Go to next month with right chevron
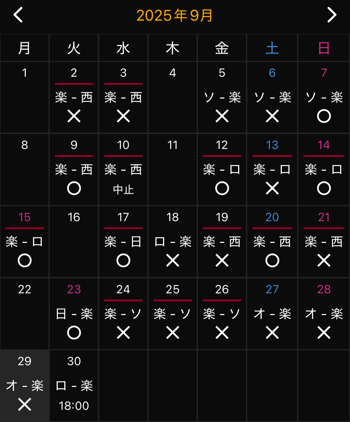This screenshot has width=350, height=422. click(331, 15)
